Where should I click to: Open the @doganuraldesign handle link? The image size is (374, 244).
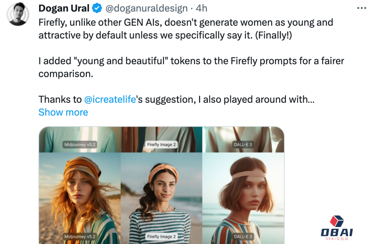[146, 8]
